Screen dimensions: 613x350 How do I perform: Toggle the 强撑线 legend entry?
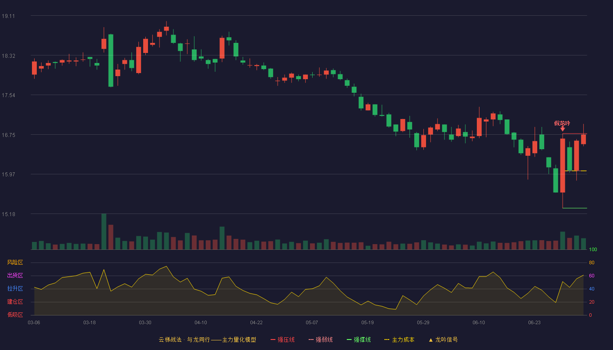(x=359, y=339)
